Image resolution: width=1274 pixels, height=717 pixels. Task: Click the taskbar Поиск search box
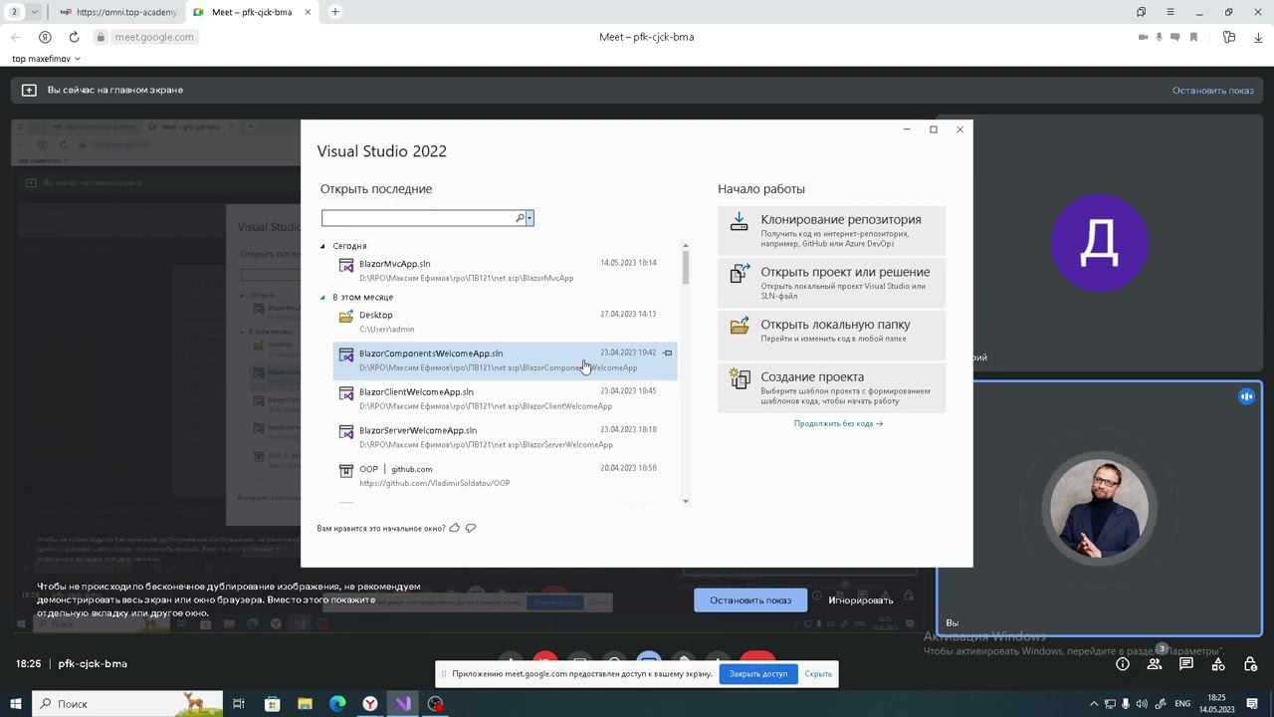coord(127,704)
